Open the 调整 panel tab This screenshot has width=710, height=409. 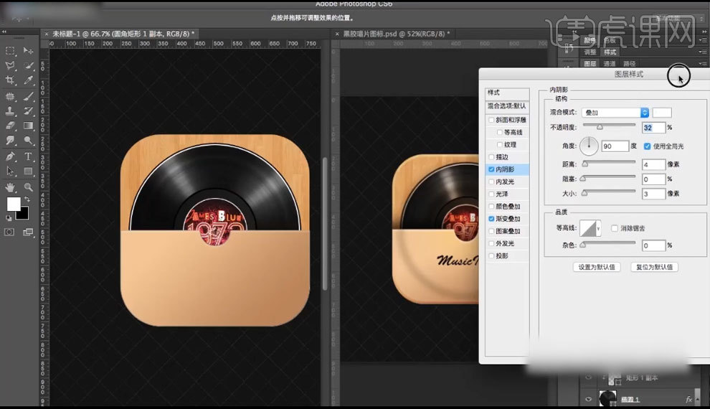pyautogui.click(x=590, y=52)
